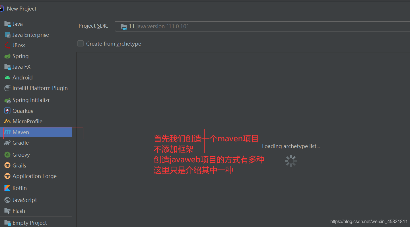Choose Java Enterprise from the sidebar

tap(30, 34)
